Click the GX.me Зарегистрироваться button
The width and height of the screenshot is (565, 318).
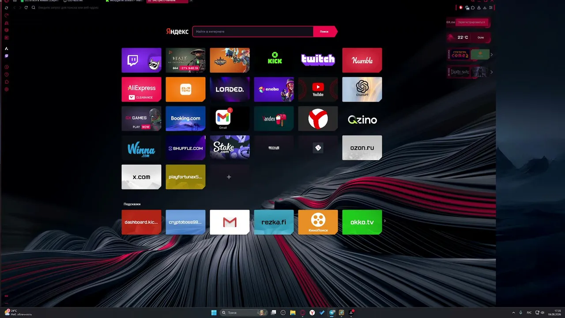coord(471,22)
